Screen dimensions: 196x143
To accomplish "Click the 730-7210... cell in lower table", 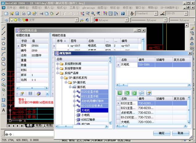I will [146, 117].
